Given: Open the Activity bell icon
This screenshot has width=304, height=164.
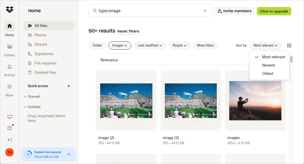Looking at the screenshot, I should click(x=10, y=67).
